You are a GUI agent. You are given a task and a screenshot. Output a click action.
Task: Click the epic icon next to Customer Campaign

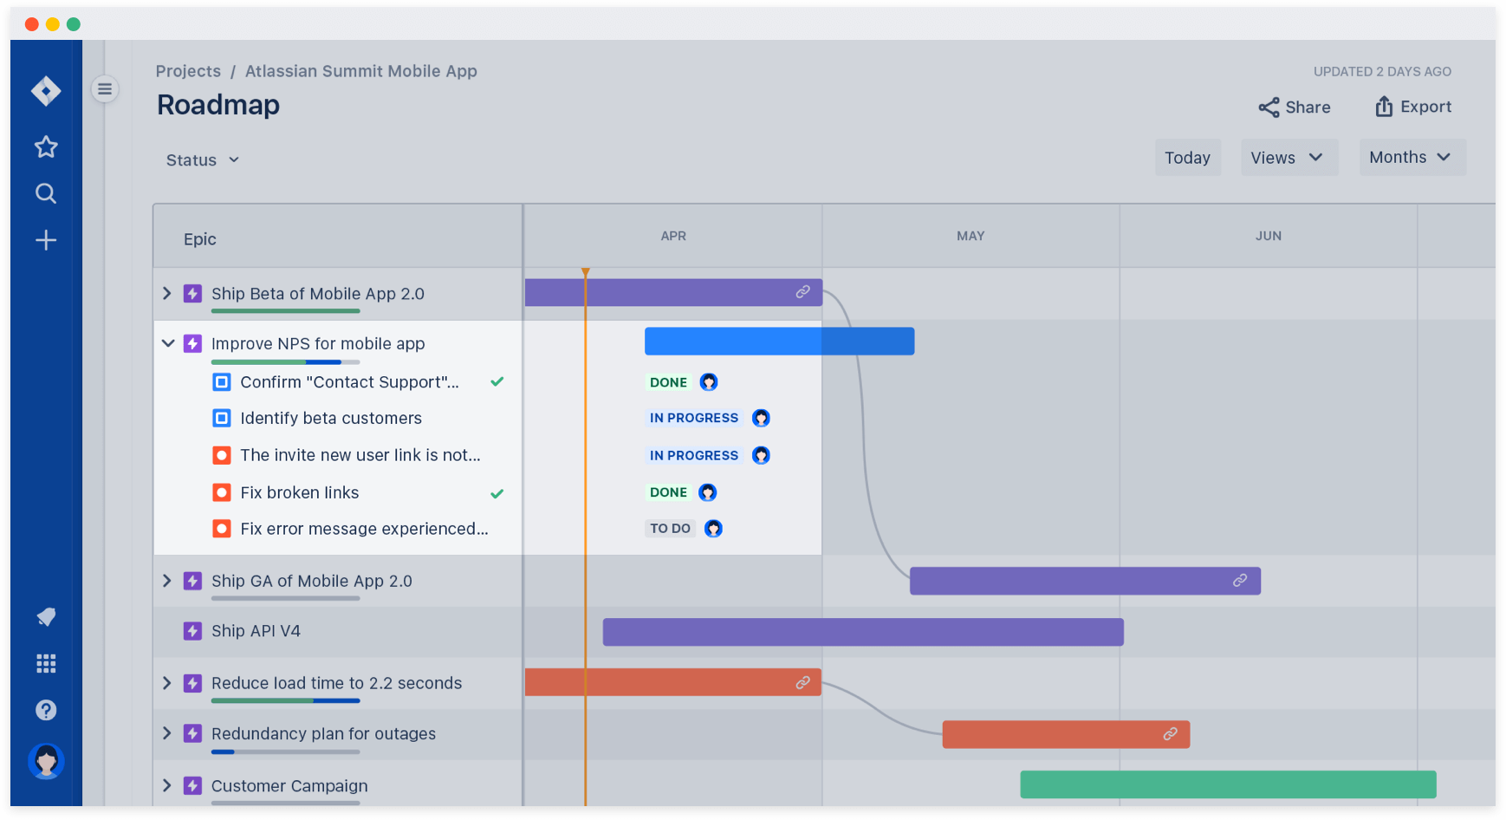(x=192, y=785)
